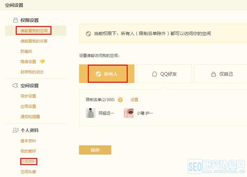Open 同步设置 in the sidebar
This screenshot has width=247, height=177.
click(28, 96)
